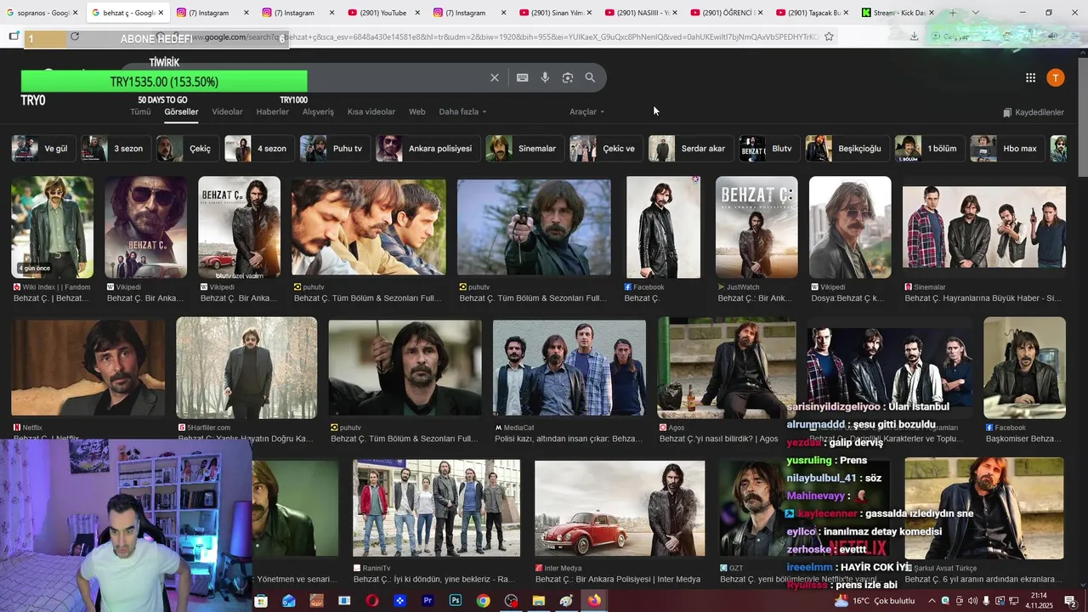Close the sopranos Google tab
1088x612 pixels.
(75, 13)
